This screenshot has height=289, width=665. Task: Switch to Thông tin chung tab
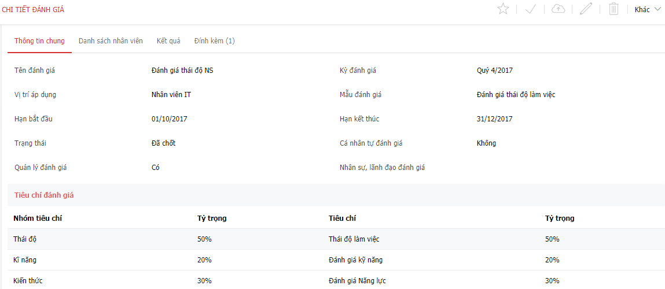[39, 41]
